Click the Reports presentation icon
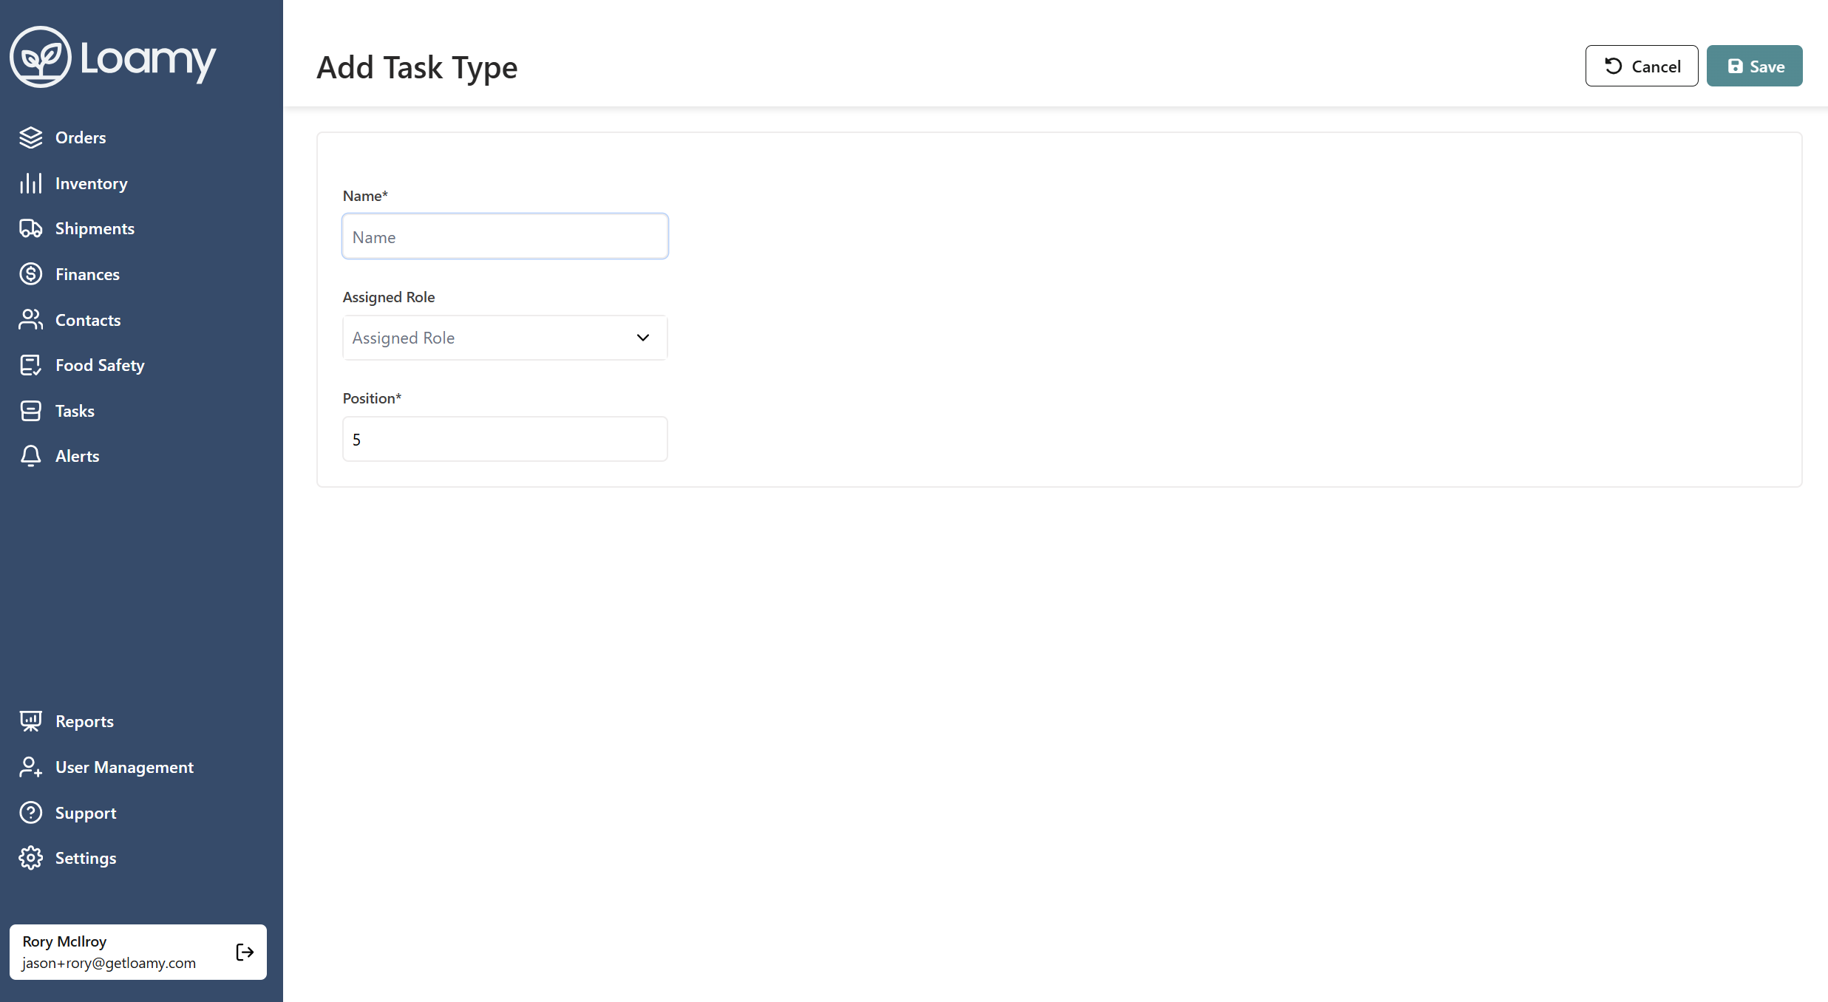Viewport: 1828px width, 1002px height. 30,720
